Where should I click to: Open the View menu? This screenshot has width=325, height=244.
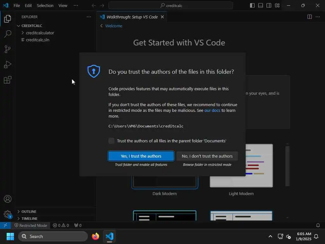pos(63,6)
